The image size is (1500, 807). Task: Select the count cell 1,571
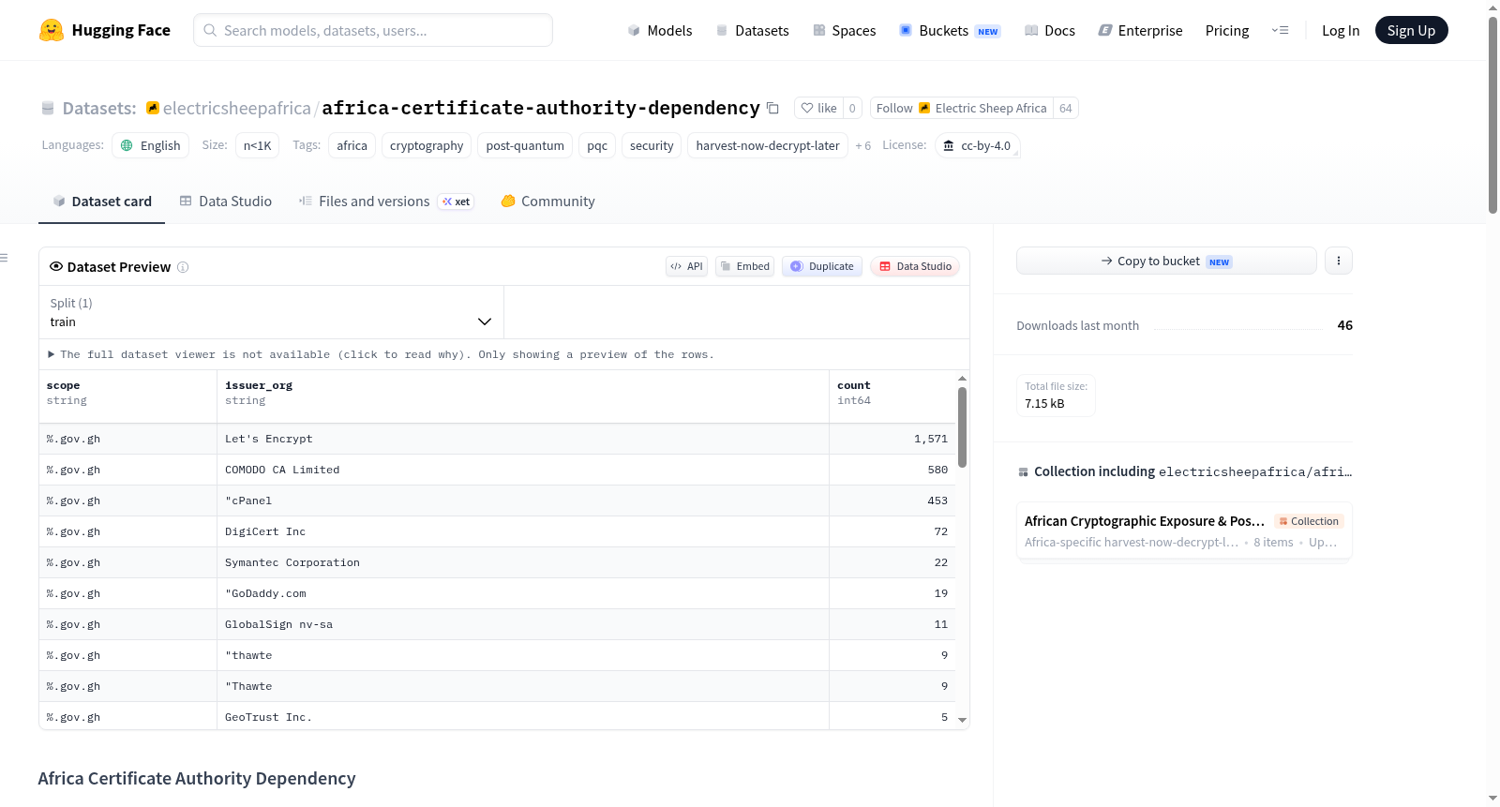tap(892, 439)
